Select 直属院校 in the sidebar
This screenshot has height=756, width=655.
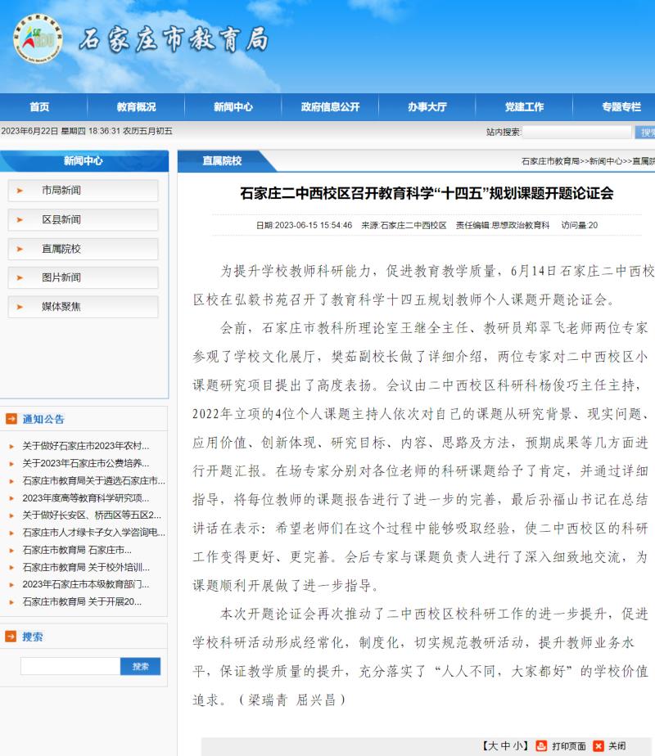(x=61, y=249)
